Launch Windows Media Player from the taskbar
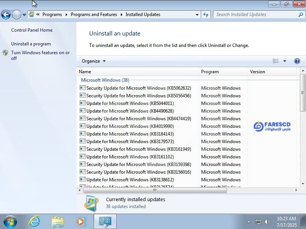 click(81, 222)
